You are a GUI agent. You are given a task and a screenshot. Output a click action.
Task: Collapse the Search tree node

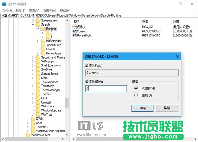(33, 25)
